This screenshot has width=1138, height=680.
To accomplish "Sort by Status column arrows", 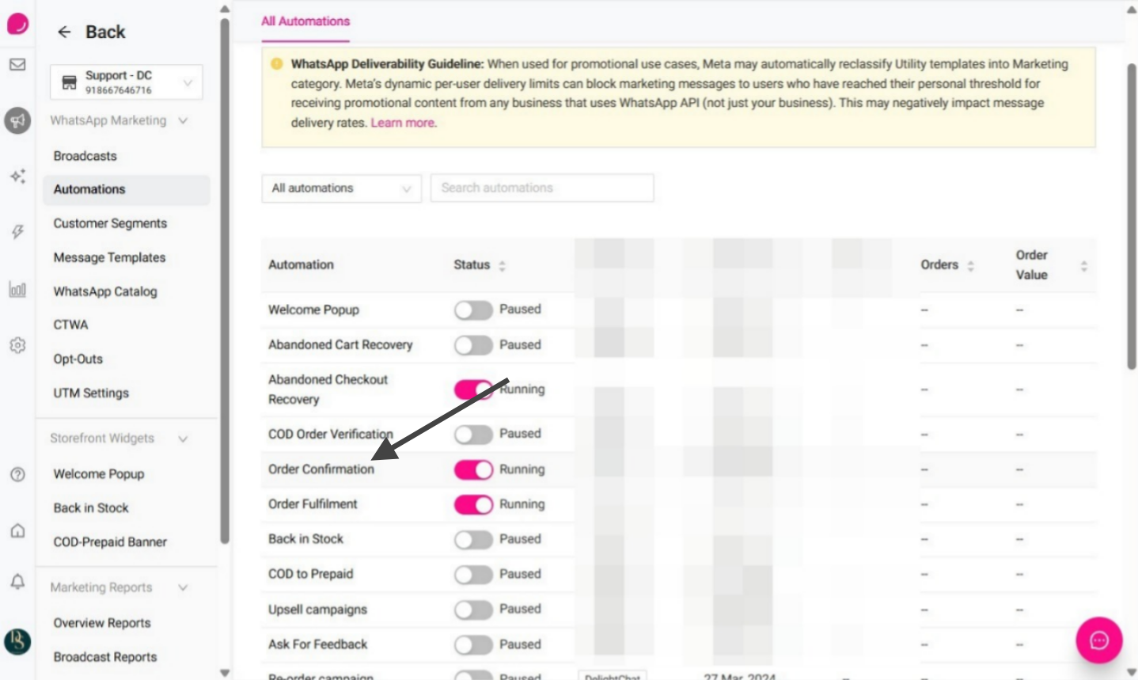I will [x=502, y=265].
